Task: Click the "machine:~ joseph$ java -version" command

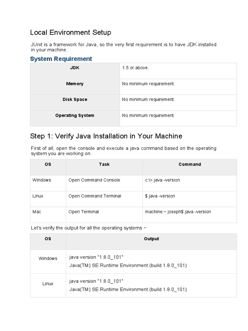Action: (x=178, y=212)
